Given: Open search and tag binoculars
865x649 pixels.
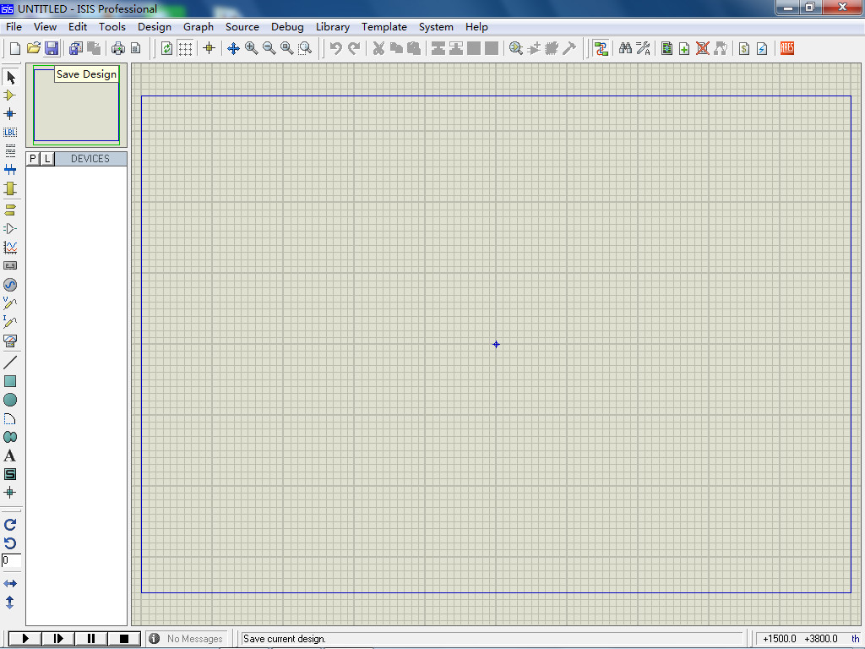Looking at the screenshot, I should tap(625, 48).
